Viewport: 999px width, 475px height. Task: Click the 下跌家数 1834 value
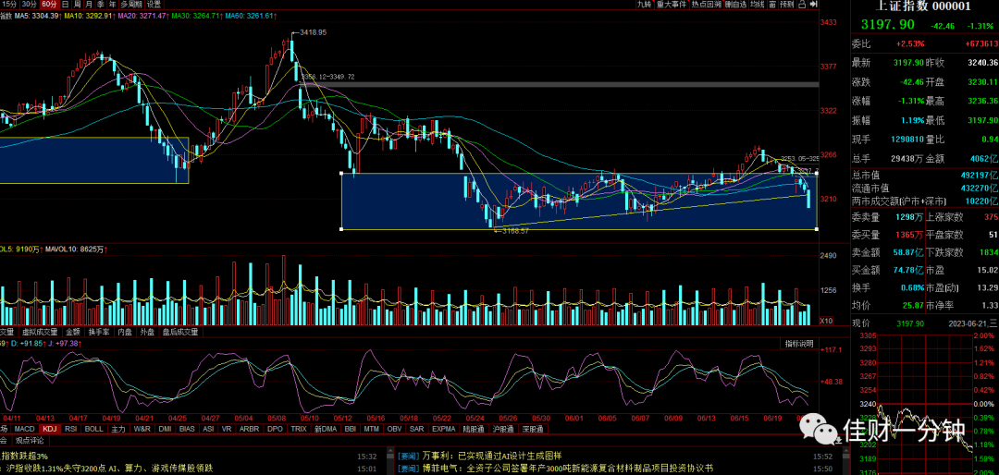[x=991, y=253]
